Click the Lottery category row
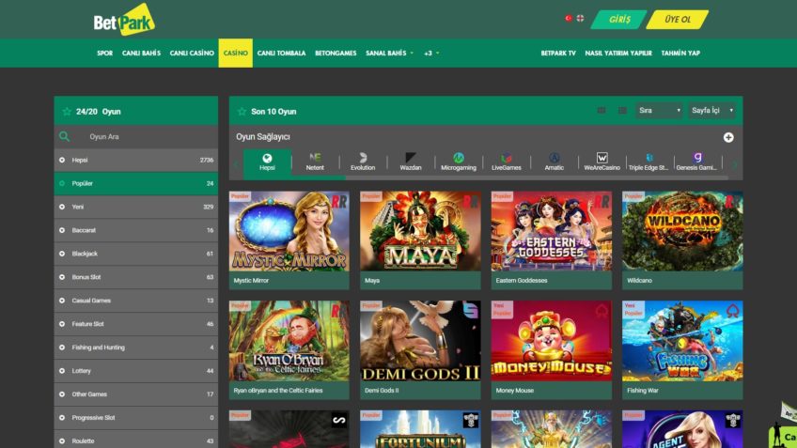 (x=136, y=371)
